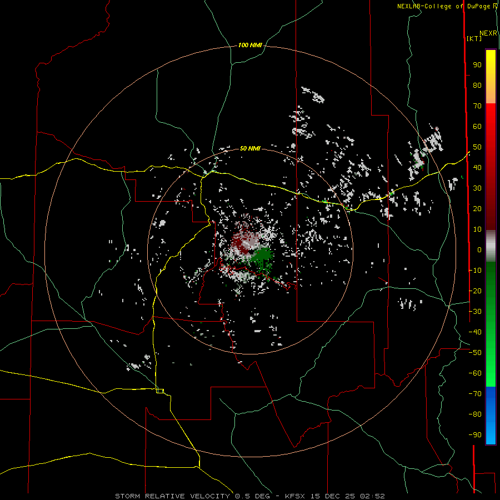Click the positive 70 scale value
500x500 pixels.
click(477, 106)
